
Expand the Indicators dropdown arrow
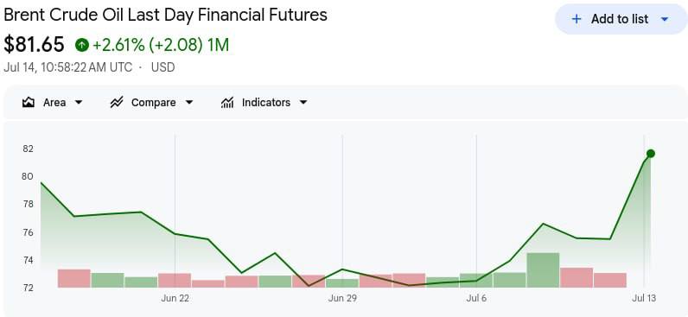(303, 103)
